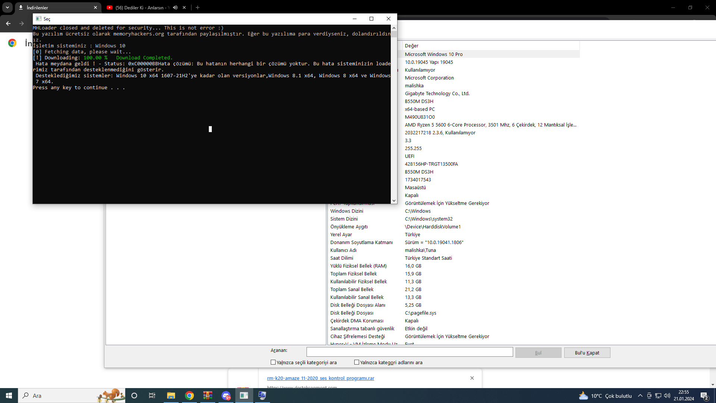Open the rm-k20-amaze ses kontrol programı.rar link

(321, 378)
